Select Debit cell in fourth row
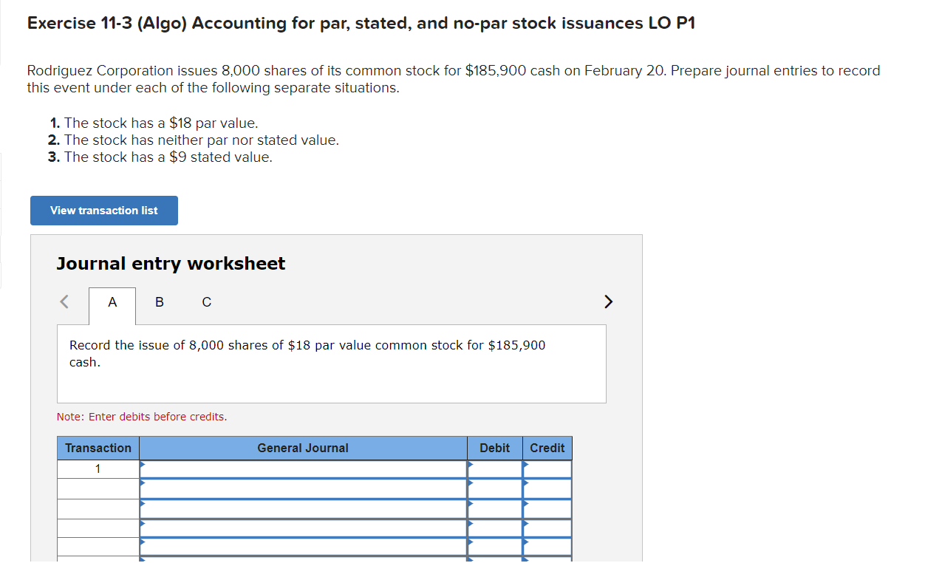 495,528
